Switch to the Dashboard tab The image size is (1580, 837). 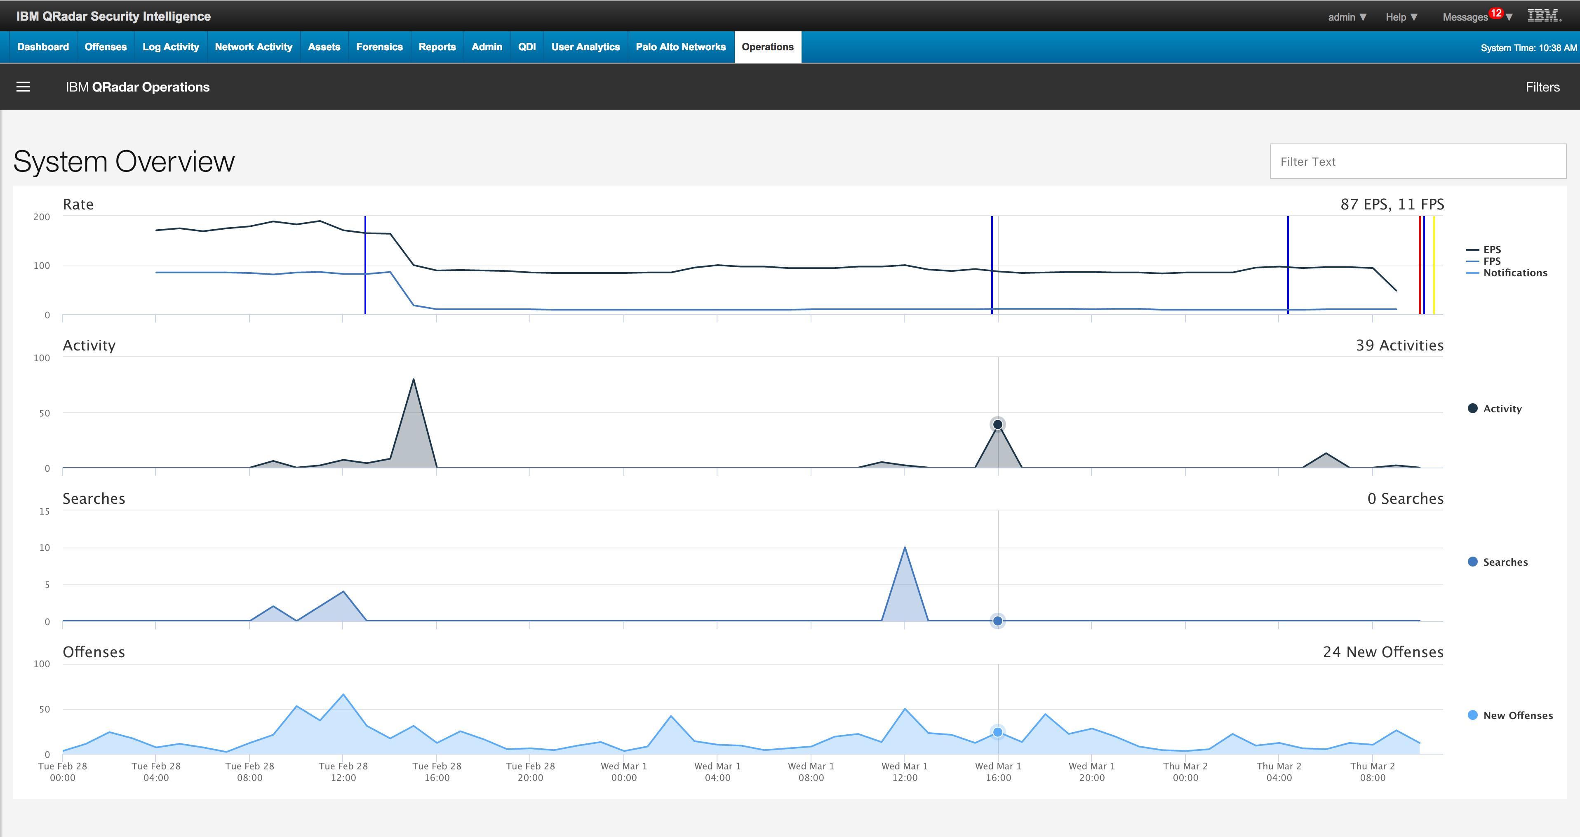[43, 47]
